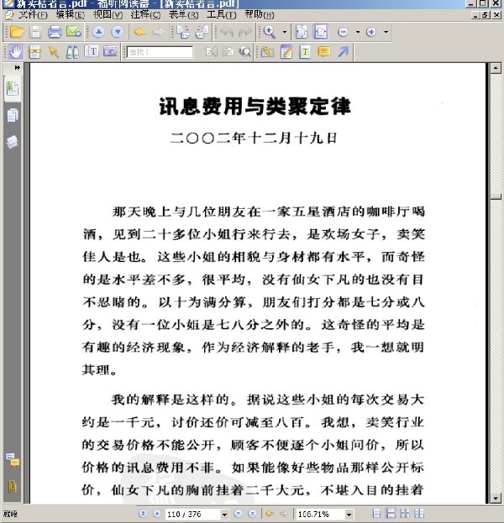504x523 pixels.
Task: Go to next page in status bar
Action: click(x=238, y=514)
